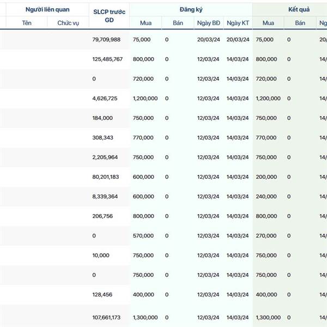Click the 'Người liên quan' column header
The width and height of the screenshot is (327, 327).
pyautogui.click(x=47, y=10)
